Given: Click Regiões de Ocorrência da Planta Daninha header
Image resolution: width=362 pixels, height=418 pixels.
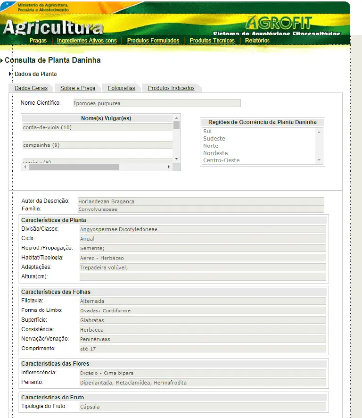Looking at the screenshot, I should point(263,122).
